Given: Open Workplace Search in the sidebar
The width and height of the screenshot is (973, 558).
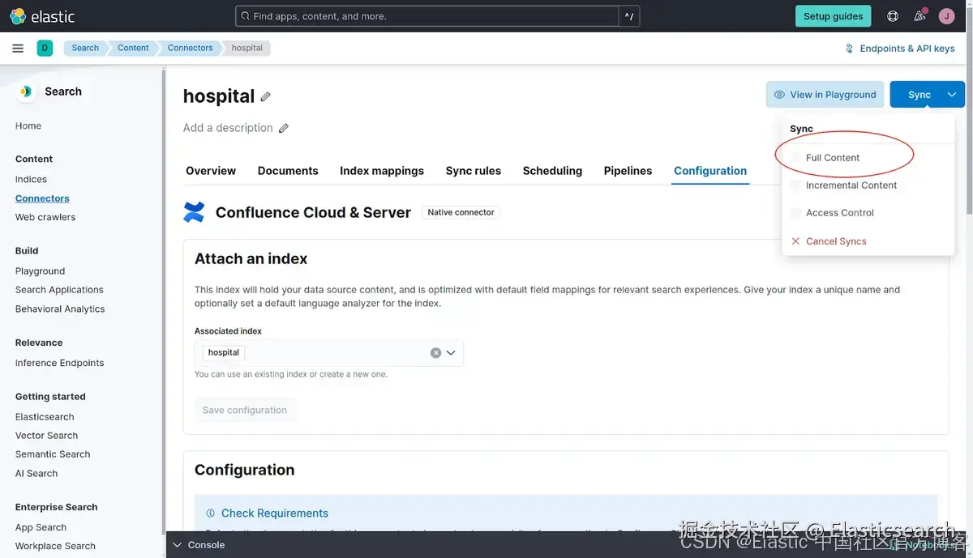Looking at the screenshot, I should point(55,546).
